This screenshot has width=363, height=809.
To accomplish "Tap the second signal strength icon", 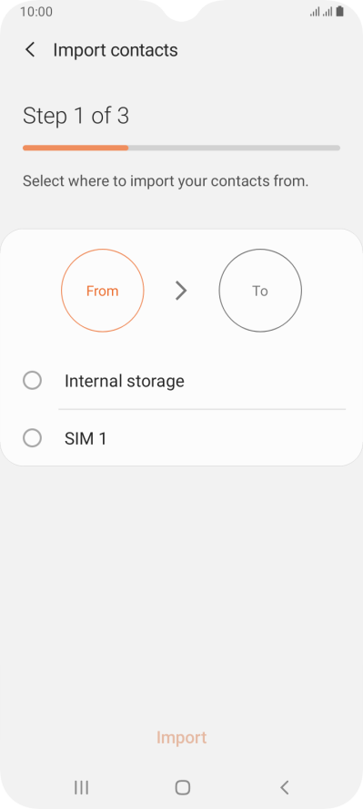I will click(x=327, y=11).
